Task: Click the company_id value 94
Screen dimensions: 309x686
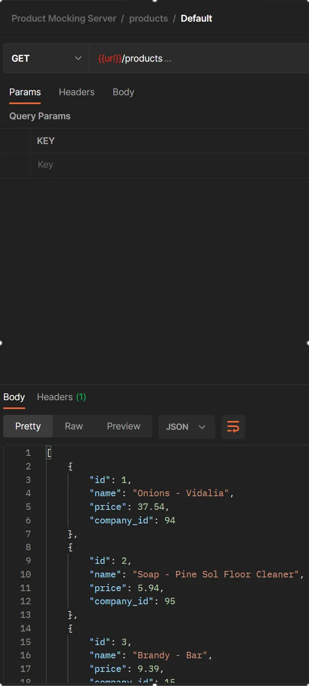Action: [x=170, y=521]
